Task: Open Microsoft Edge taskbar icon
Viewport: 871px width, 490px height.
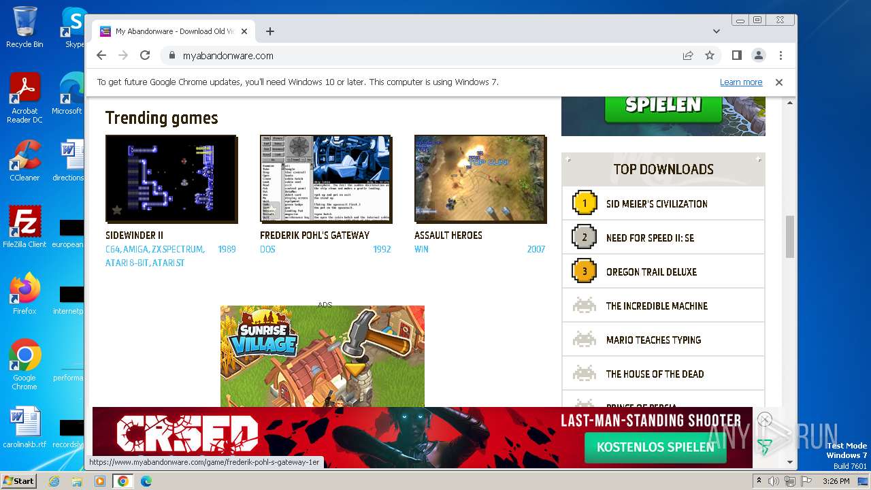Action: click(x=146, y=481)
